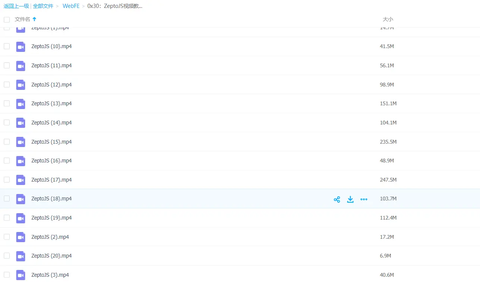Open file name ZeptoJS (2).mp4
Viewport: 480px width, 282px height.
pos(50,237)
